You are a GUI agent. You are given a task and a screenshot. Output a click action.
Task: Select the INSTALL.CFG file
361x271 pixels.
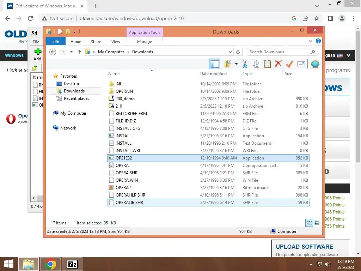coord(208,128)
